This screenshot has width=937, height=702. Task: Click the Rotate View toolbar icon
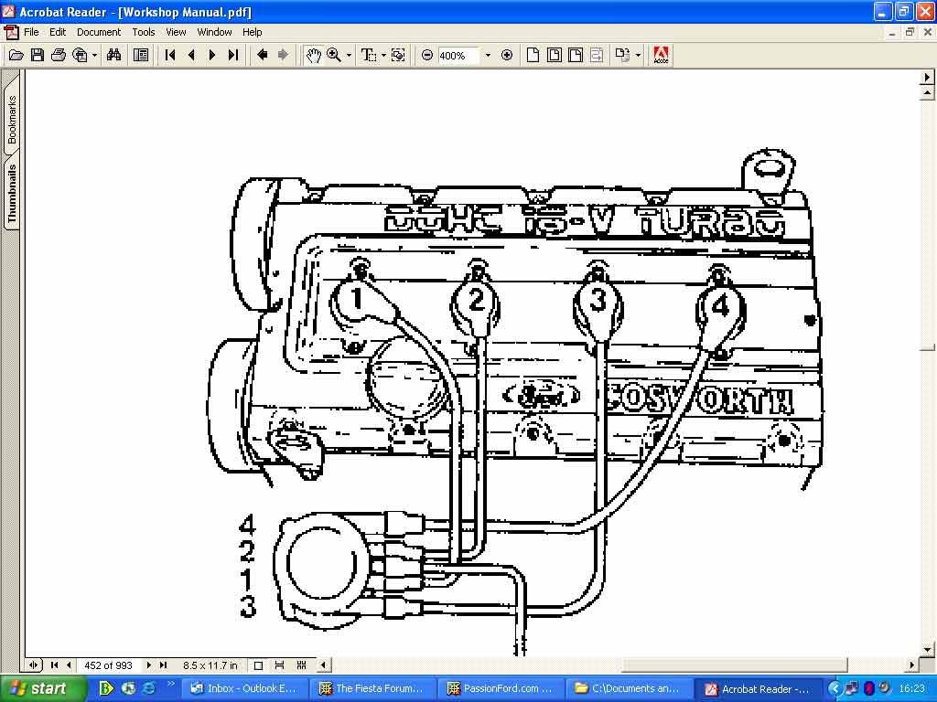point(622,56)
